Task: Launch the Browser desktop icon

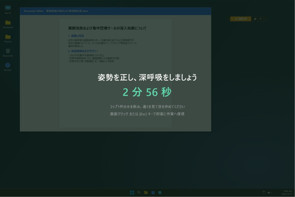Action: click(8, 67)
